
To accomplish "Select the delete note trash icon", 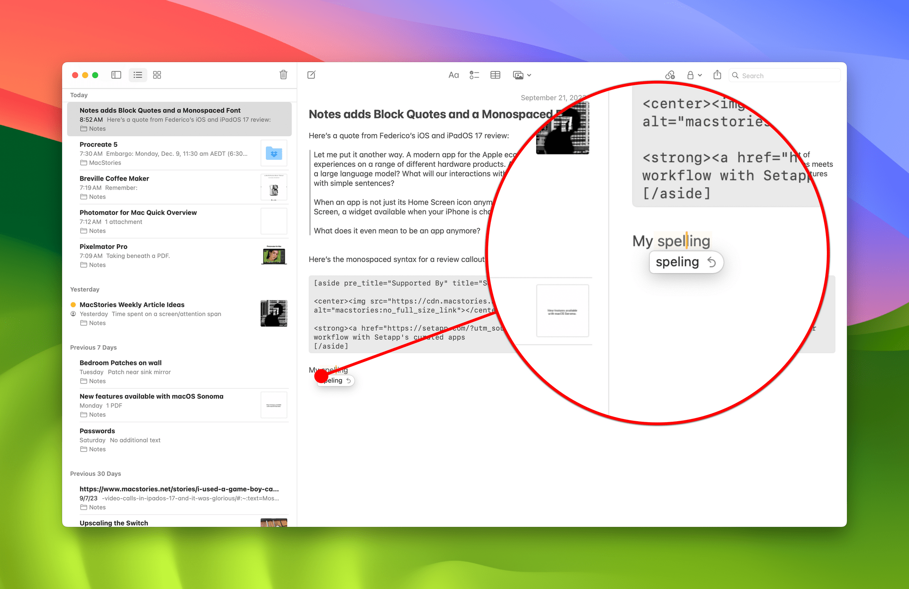I will (x=284, y=75).
